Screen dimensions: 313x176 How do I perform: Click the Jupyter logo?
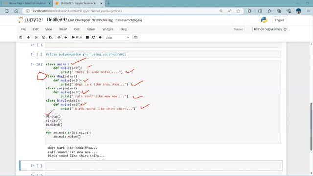[31, 20]
